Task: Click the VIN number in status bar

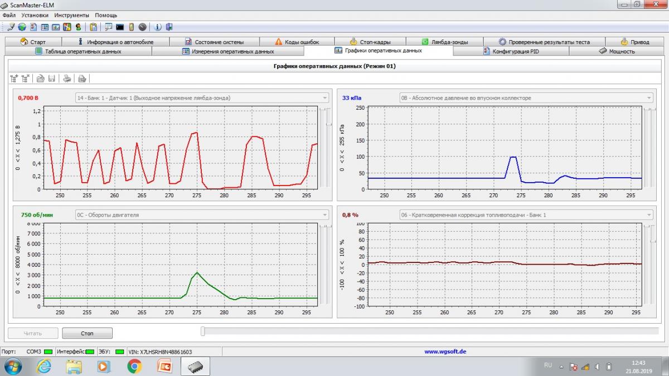Action: (x=160, y=351)
